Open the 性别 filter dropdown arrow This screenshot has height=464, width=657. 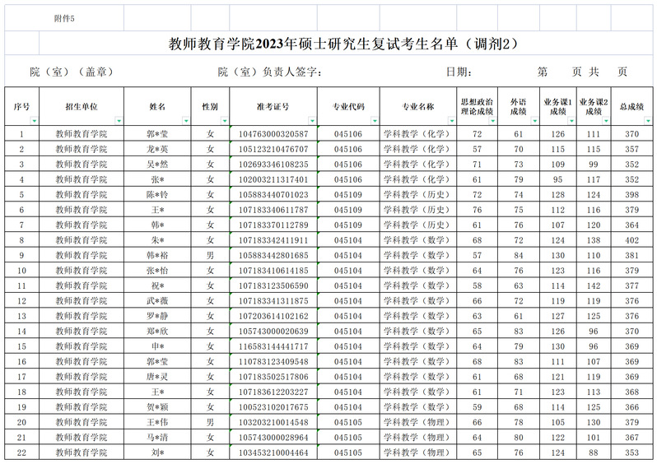click(x=224, y=120)
